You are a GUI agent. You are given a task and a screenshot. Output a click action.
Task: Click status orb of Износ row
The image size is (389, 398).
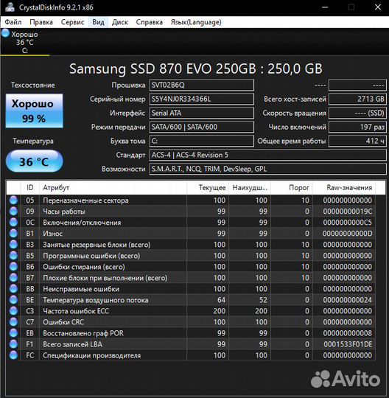[x=13, y=234]
